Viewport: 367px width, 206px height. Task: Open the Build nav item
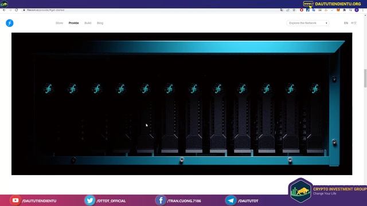point(88,23)
